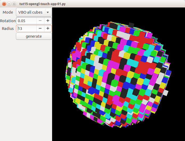
Task: Click the dark cube at the sphere's top
Action: tap(131, 25)
